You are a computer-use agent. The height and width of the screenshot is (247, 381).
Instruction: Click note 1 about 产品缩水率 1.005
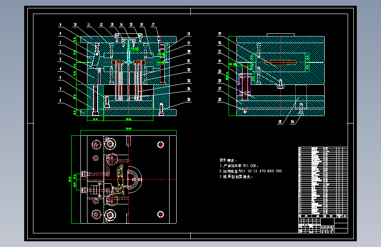(239, 166)
